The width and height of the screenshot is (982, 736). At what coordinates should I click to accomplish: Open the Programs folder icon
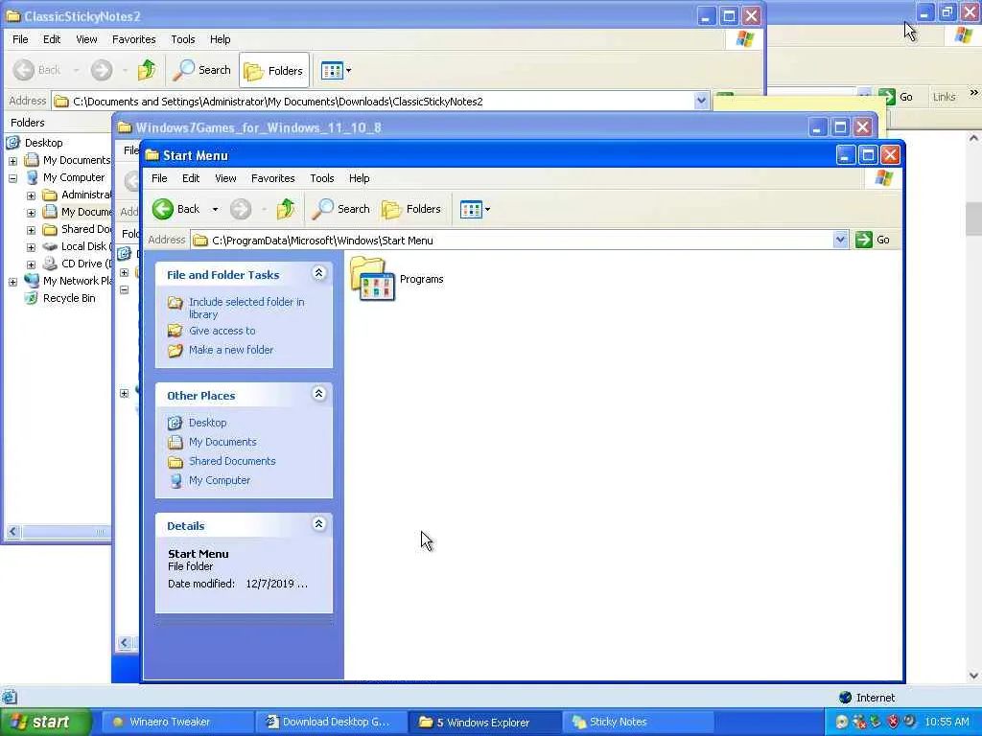(x=373, y=279)
